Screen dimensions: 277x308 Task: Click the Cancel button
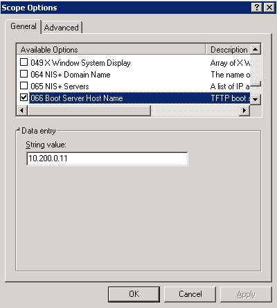tap(190, 294)
